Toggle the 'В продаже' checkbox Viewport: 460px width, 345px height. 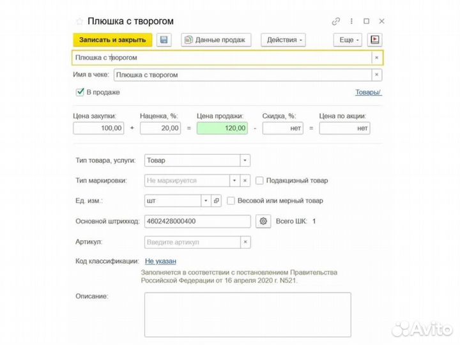tap(80, 92)
